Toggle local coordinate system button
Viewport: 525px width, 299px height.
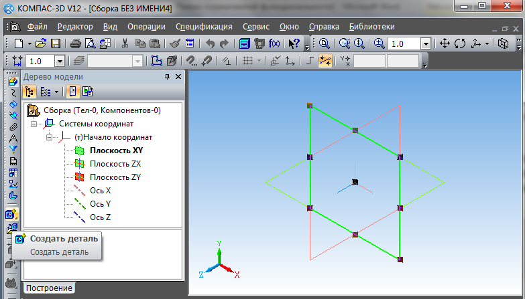[x=290, y=61]
